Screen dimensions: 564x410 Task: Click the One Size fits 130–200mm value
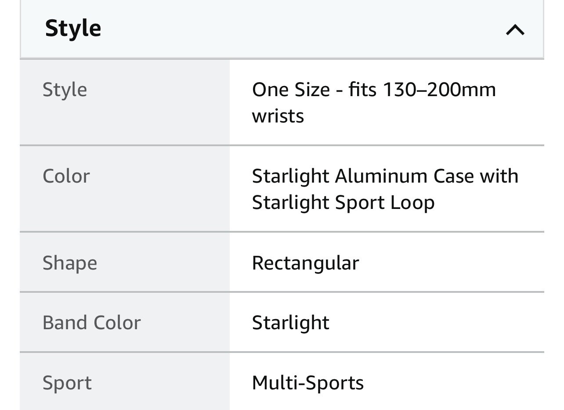tap(374, 103)
